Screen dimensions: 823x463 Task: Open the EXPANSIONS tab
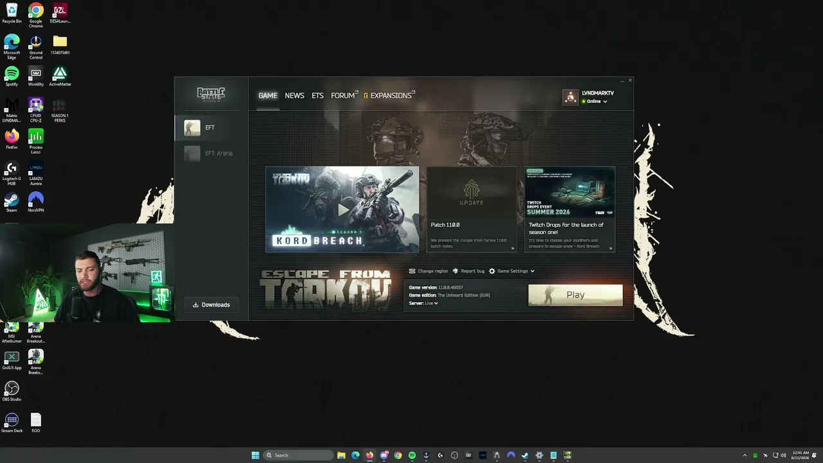click(x=390, y=95)
